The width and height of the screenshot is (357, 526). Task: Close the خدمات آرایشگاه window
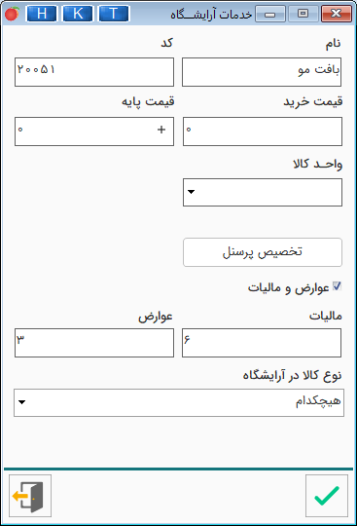[337, 14]
